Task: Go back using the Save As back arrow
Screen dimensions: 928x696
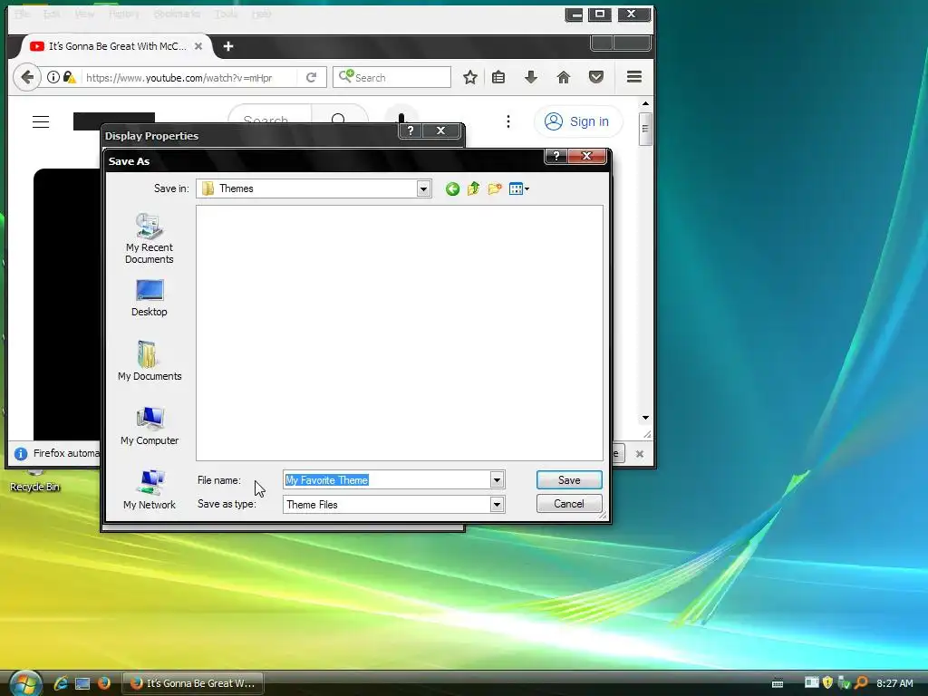Action: [453, 188]
